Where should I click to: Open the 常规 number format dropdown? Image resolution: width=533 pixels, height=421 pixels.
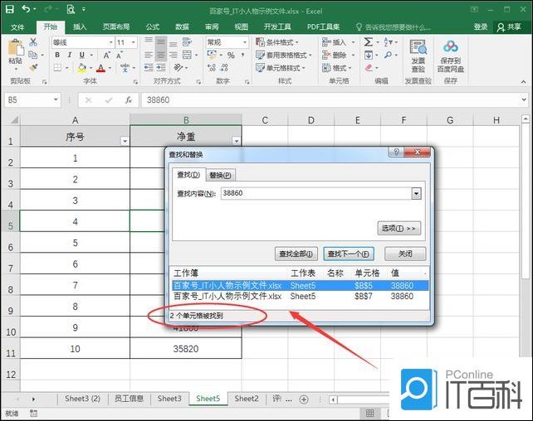click(x=247, y=42)
